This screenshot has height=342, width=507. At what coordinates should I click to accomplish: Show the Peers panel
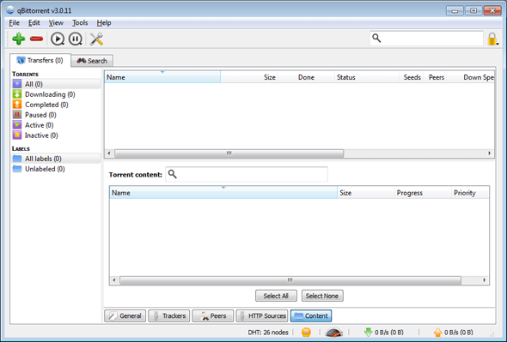(213, 316)
